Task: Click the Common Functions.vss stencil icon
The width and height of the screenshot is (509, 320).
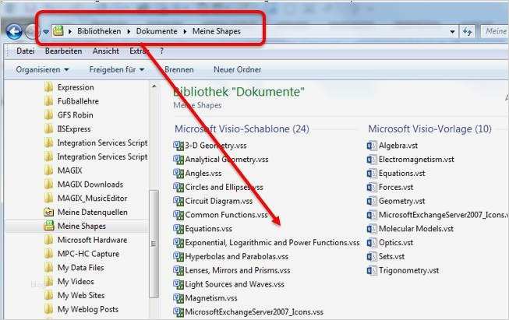Action: (179, 215)
